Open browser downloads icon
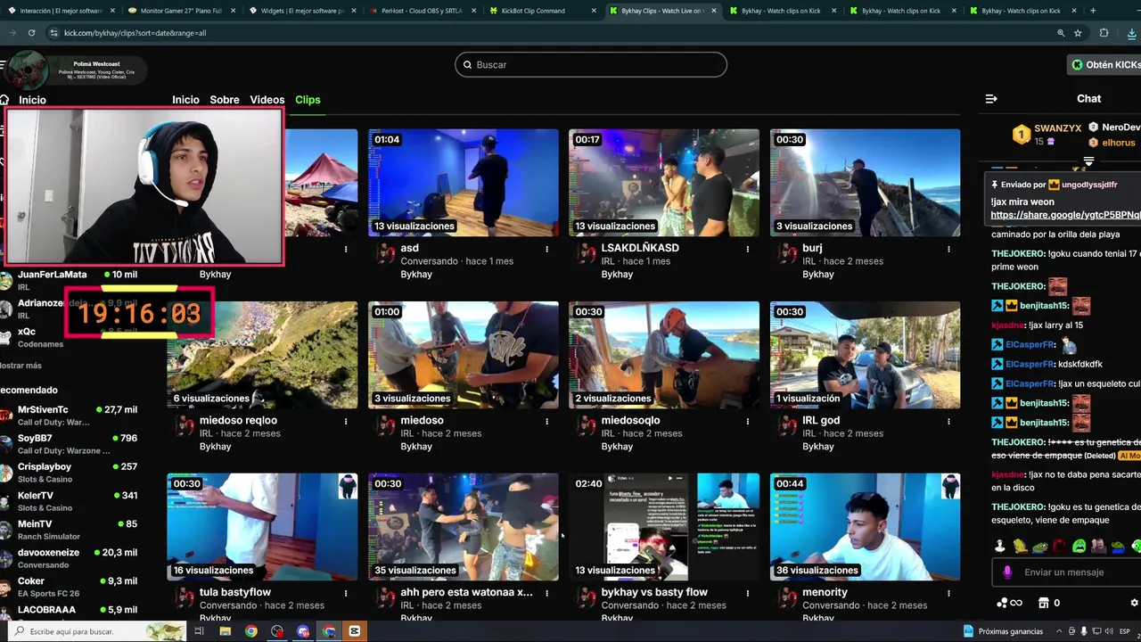The height and width of the screenshot is (642, 1141). point(1131,33)
